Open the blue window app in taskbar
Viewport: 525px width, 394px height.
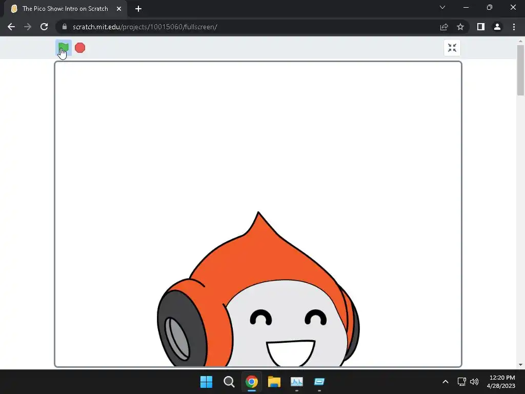click(x=319, y=382)
